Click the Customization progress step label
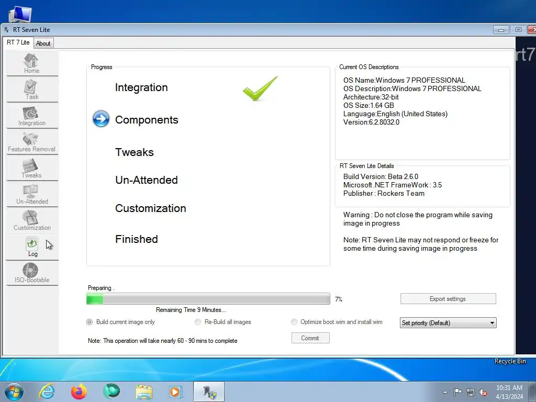Screen dimensions: 536x402 pos(151,208)
